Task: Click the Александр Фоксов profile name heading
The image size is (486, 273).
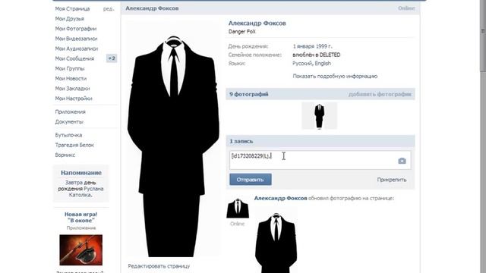Action: tap(257, 24)
